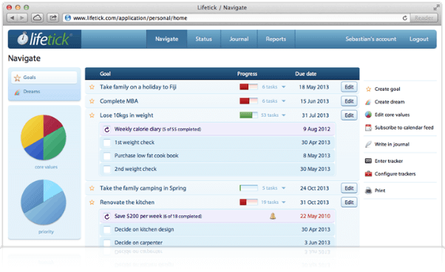
Task: Click the browser share icon
Action: (52, 18)
